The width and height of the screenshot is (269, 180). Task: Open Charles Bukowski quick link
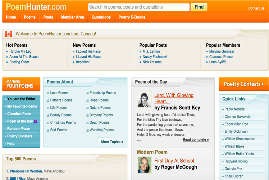click(x=237, y=117)
